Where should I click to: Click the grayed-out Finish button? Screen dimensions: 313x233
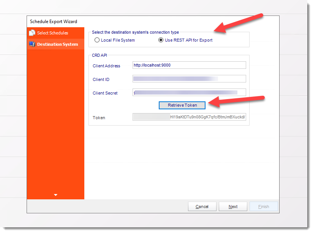tap(264, 207)
